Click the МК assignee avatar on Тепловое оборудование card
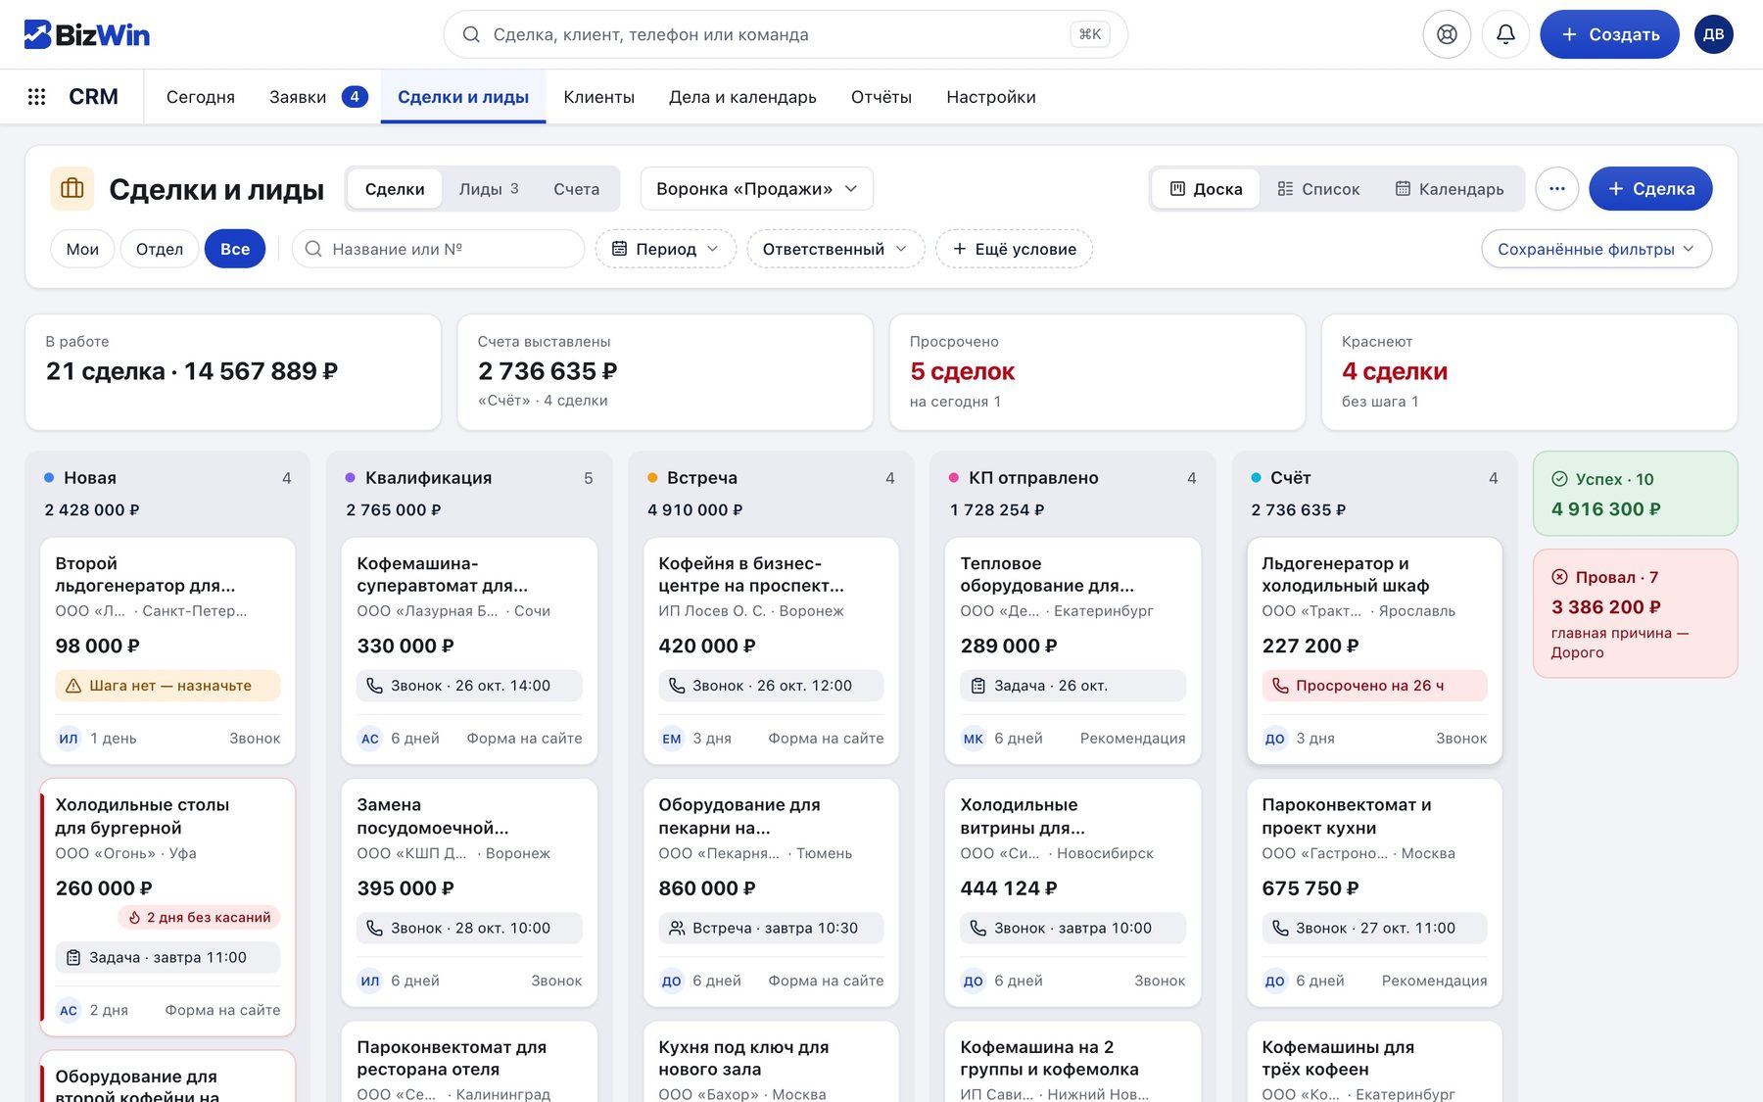 coord(973,739)
